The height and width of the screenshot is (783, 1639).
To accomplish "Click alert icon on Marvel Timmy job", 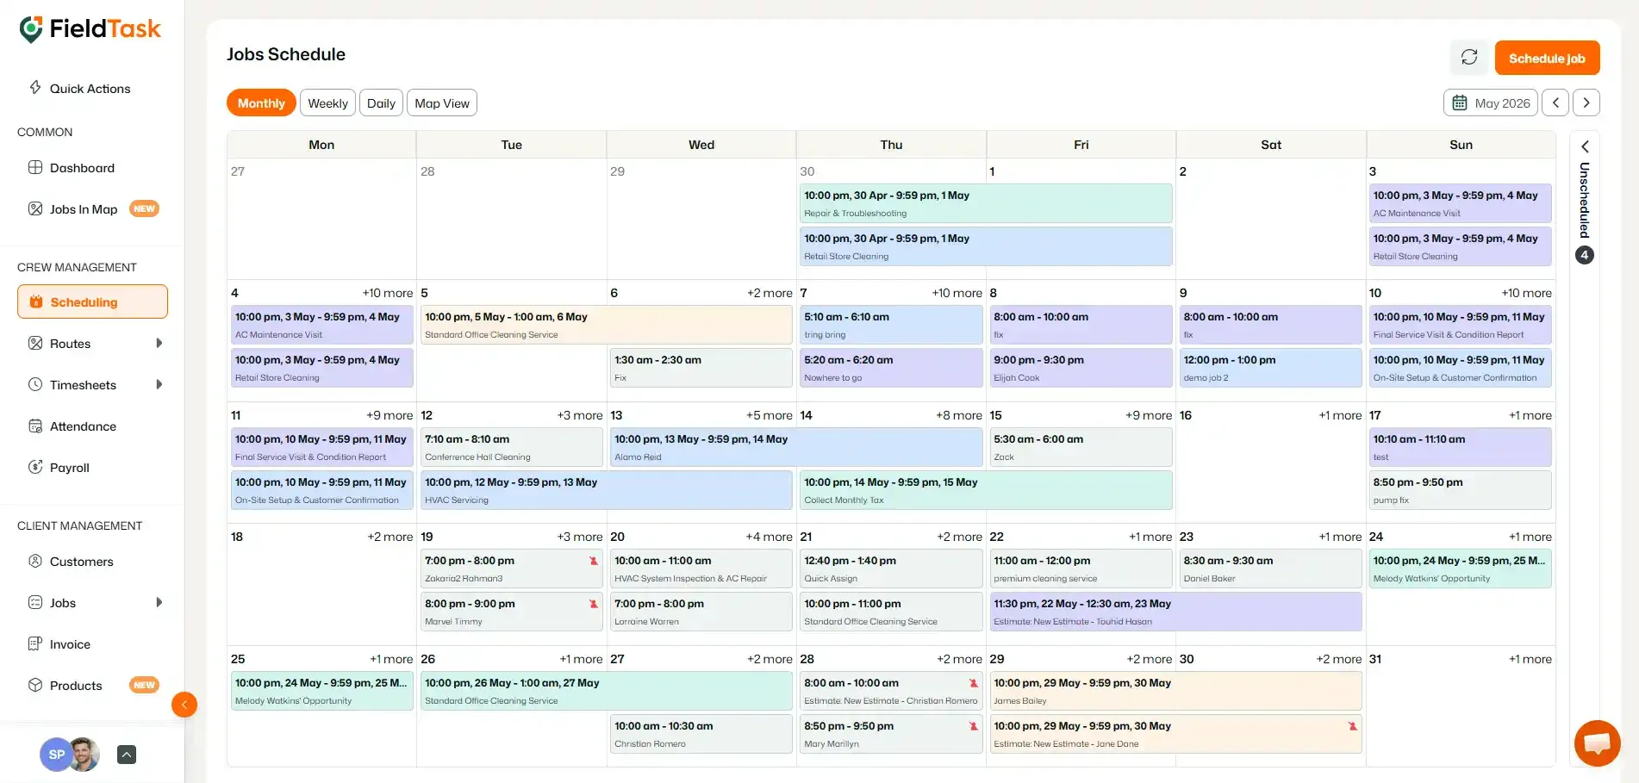I will pos(593,604).
